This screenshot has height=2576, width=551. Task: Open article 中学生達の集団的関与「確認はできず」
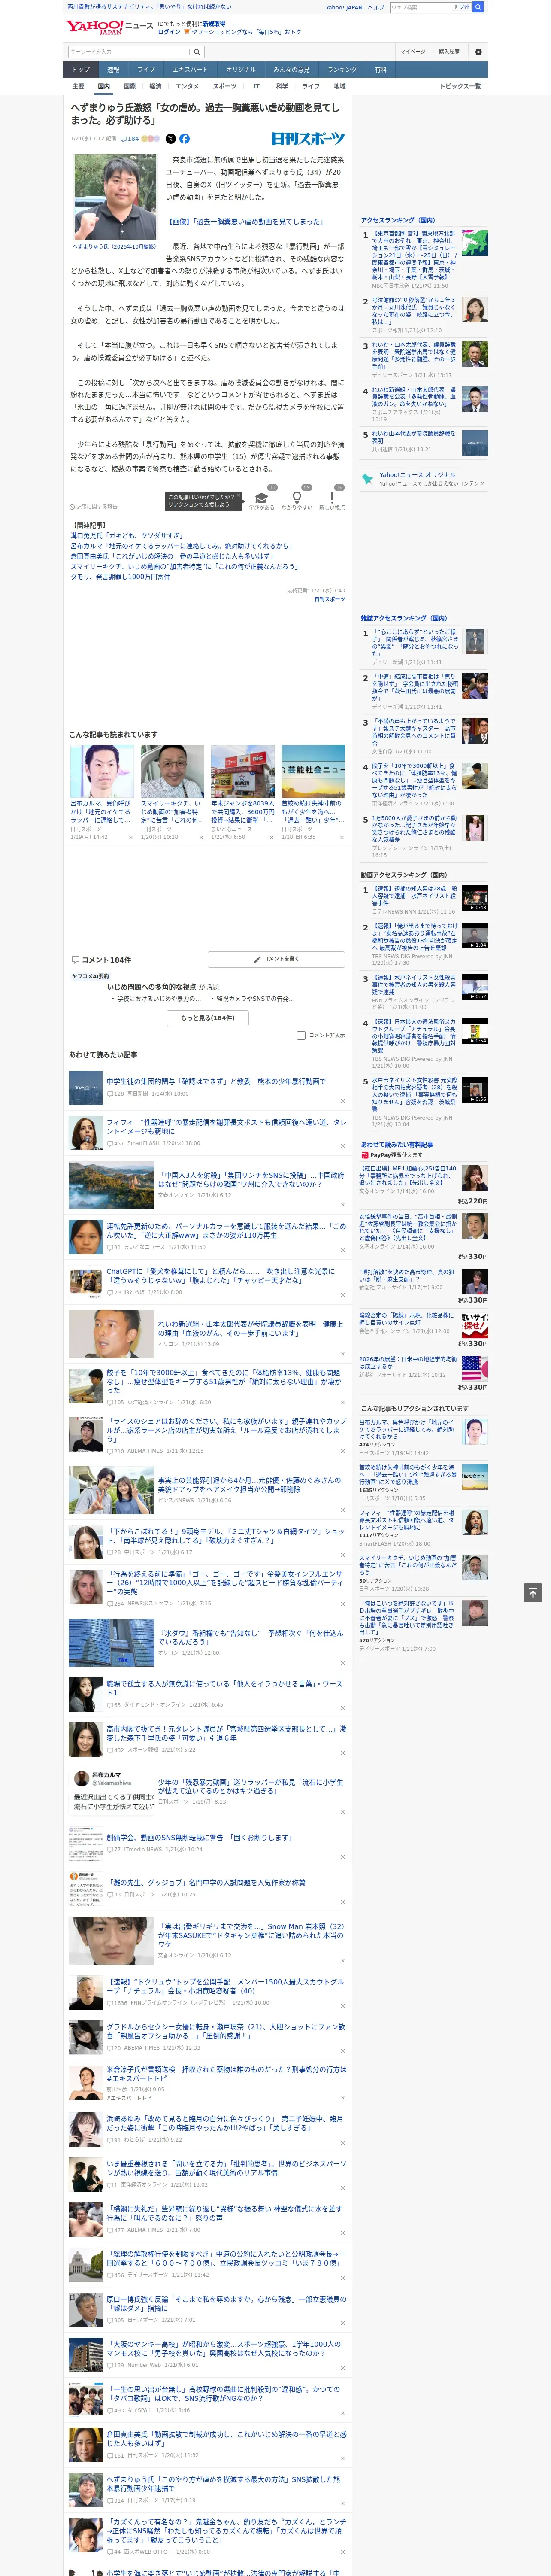click(x=215, y=1081)
